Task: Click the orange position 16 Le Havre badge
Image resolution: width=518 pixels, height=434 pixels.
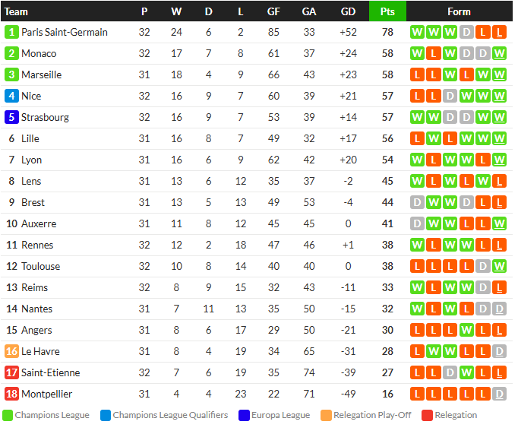Action: pyautogui.click(x=11, y=351)
